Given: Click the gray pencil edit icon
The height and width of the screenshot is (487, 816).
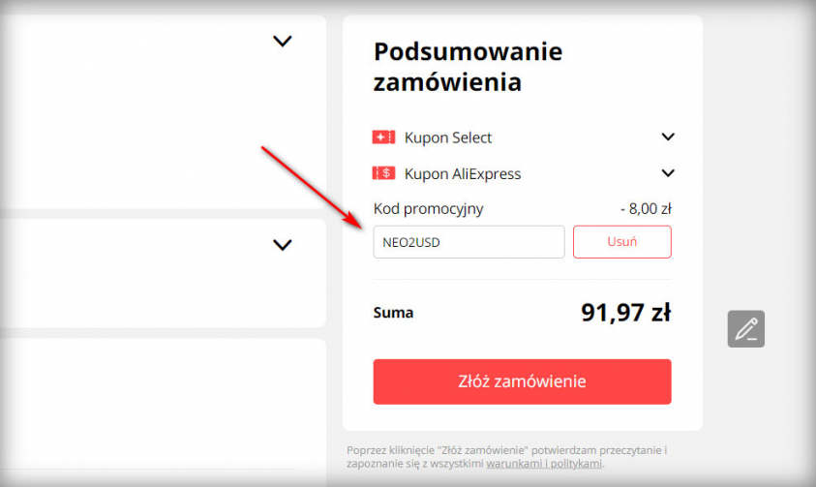Looking at the screenshot, I should pos(746,329).
